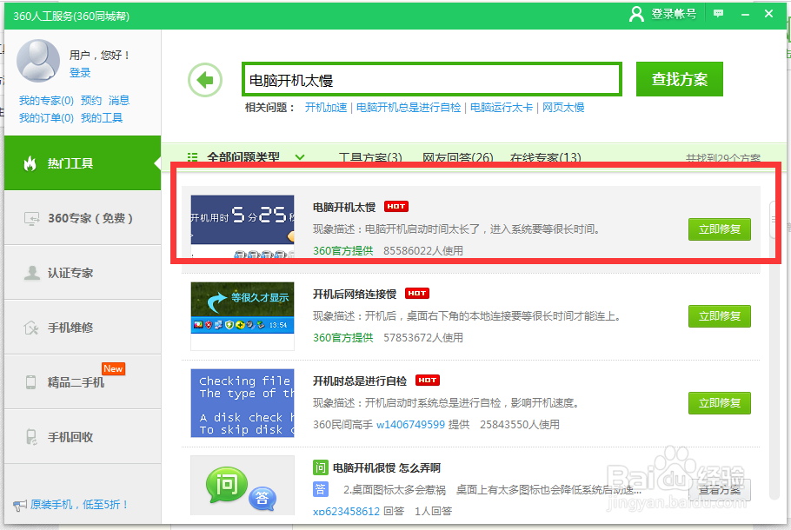This screenshot has width=791, height=530.
Task: Click the blue Checking file disk check thumbnail
Action: (243, 402)
